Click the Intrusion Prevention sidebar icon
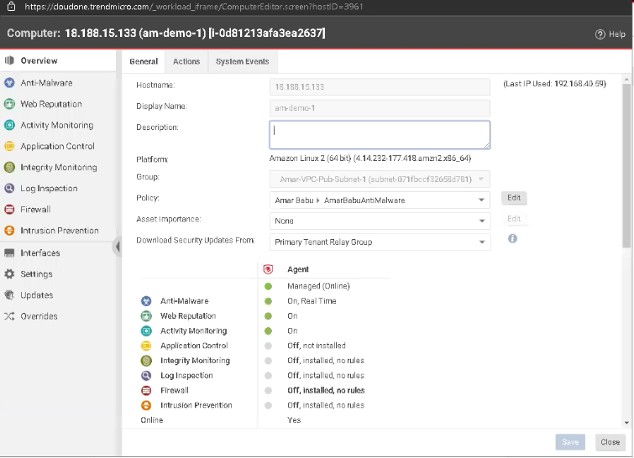Screen dimensions: 634x458 tap(9, 231)
